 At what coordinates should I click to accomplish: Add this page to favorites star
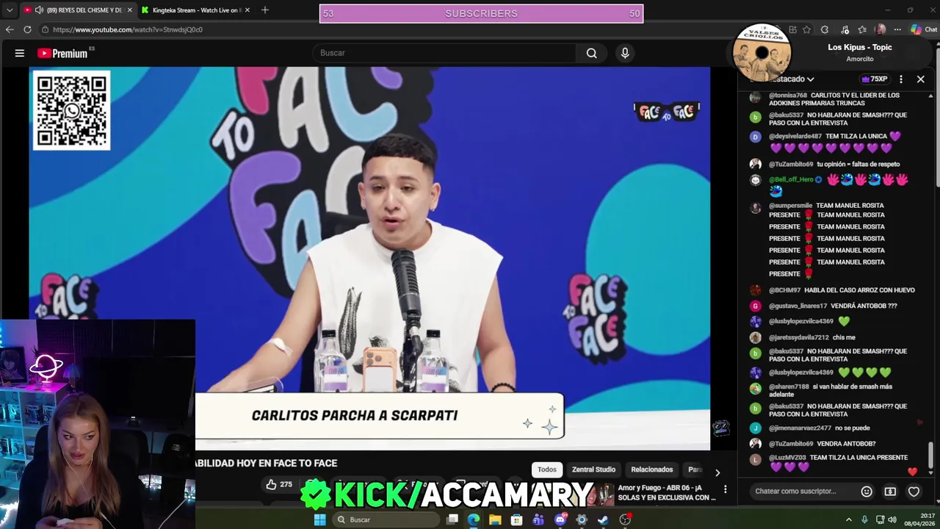coord(806,29)
